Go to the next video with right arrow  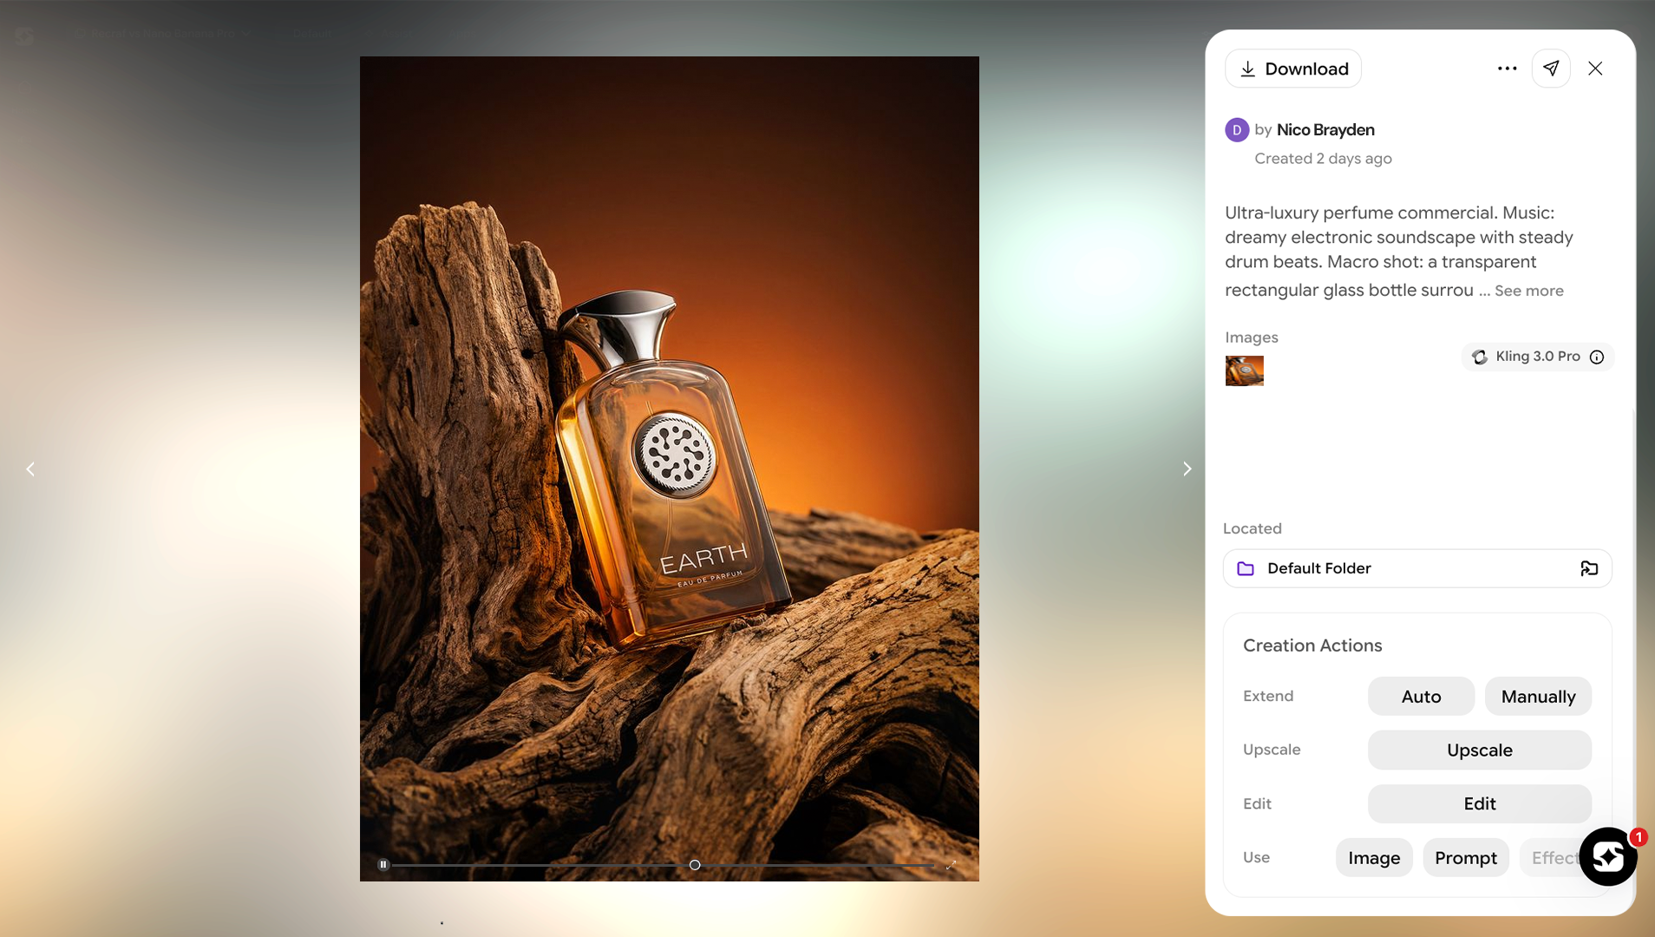(x=1187, y=469)
